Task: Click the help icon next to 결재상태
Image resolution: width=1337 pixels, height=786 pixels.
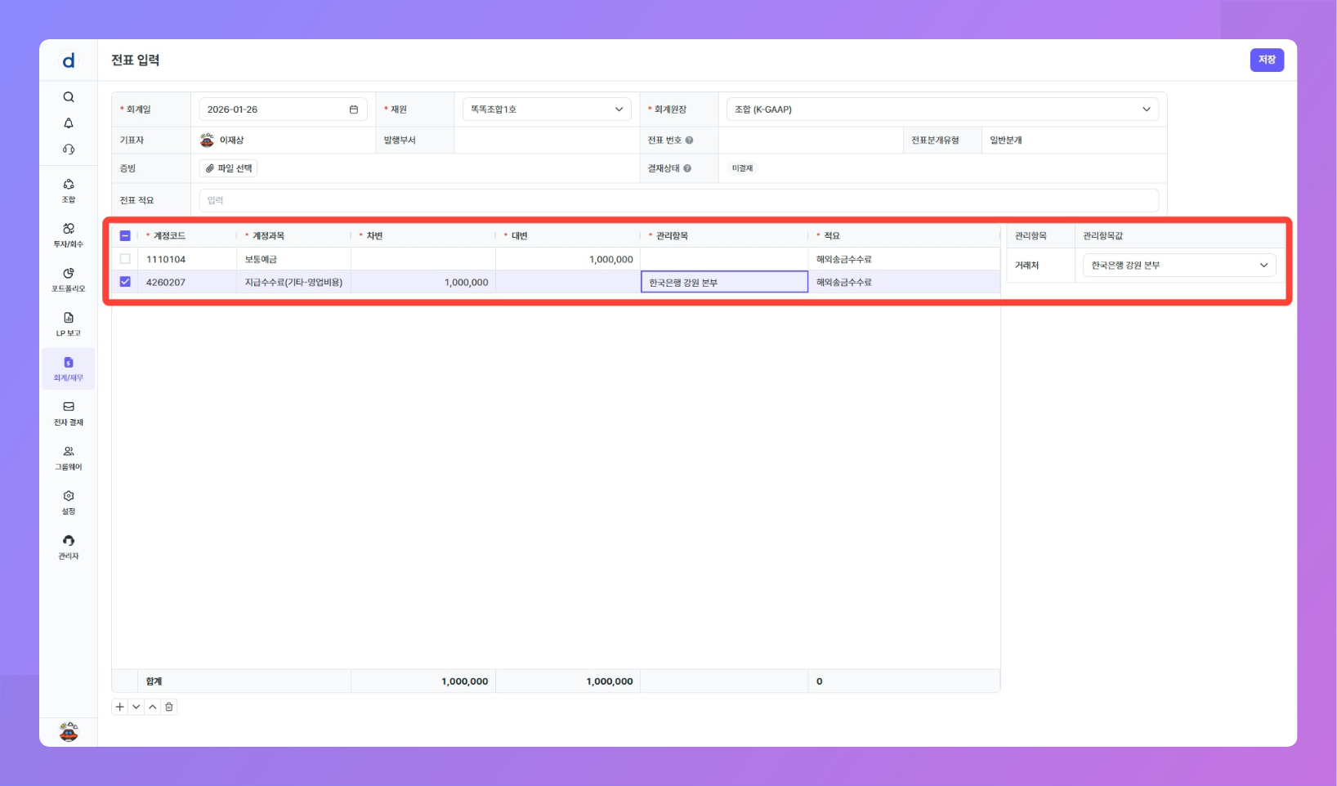Action: tap(687, 168)
